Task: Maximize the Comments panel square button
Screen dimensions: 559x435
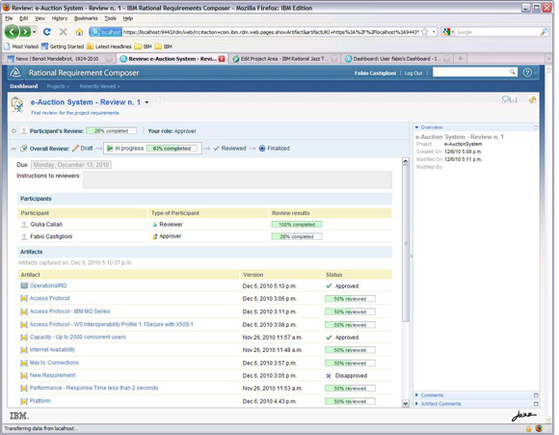Action: pyautogui.click(x=536, y=395)
